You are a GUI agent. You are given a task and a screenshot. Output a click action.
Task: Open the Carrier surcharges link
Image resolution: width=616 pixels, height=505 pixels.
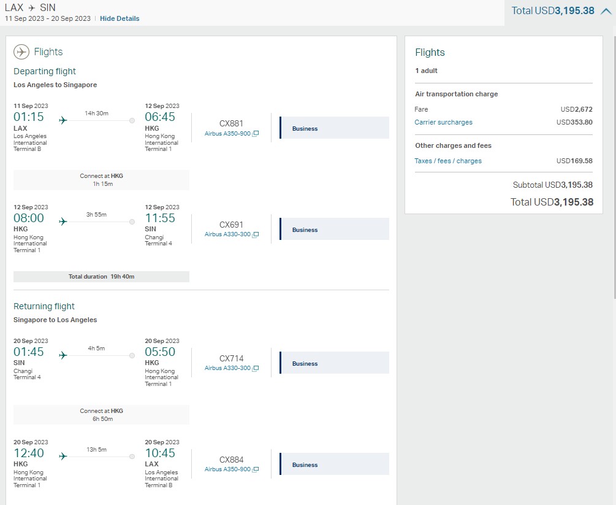click(443, 122)
